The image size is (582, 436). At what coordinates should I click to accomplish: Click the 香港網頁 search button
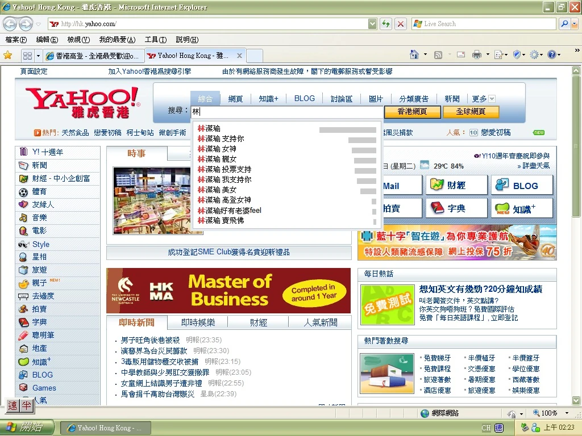click(x=412, y=112)
